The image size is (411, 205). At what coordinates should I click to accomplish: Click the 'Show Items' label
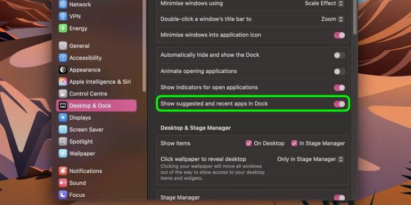point(175,143)
